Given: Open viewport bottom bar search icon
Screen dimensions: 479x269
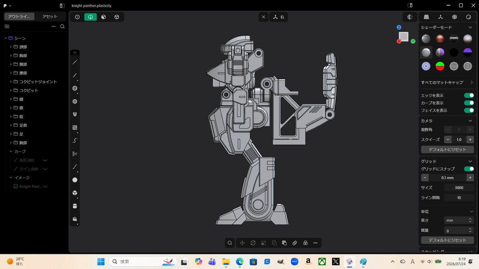Looking at the screenshot, I should point(230,243).
